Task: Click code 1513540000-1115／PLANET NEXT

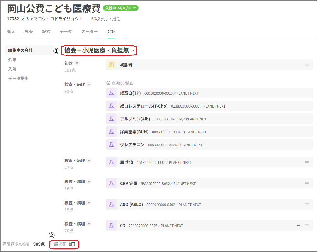Action: pyautogui.click(x=164, y=163)
